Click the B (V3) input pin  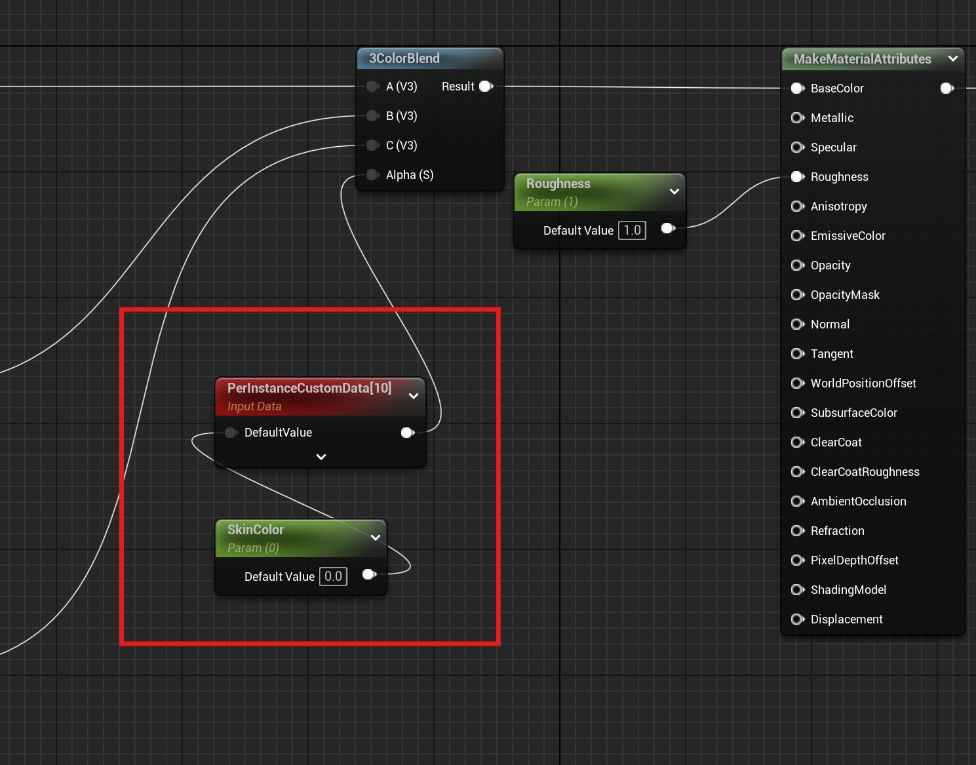373,116
